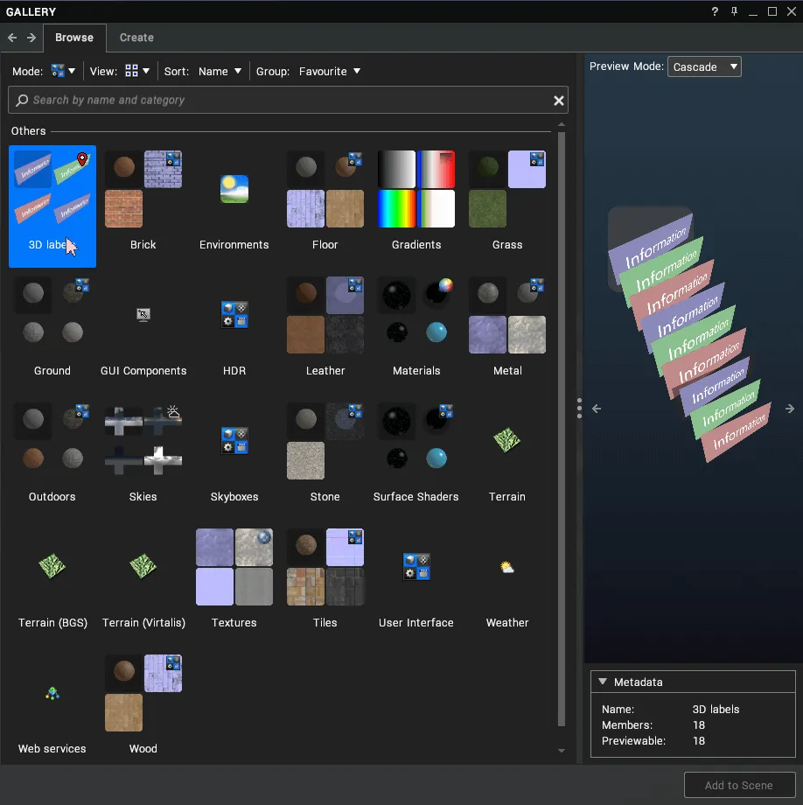Open the Weather category icon
Viewport: 803px width, 805px height.
[x=507, y=567]
